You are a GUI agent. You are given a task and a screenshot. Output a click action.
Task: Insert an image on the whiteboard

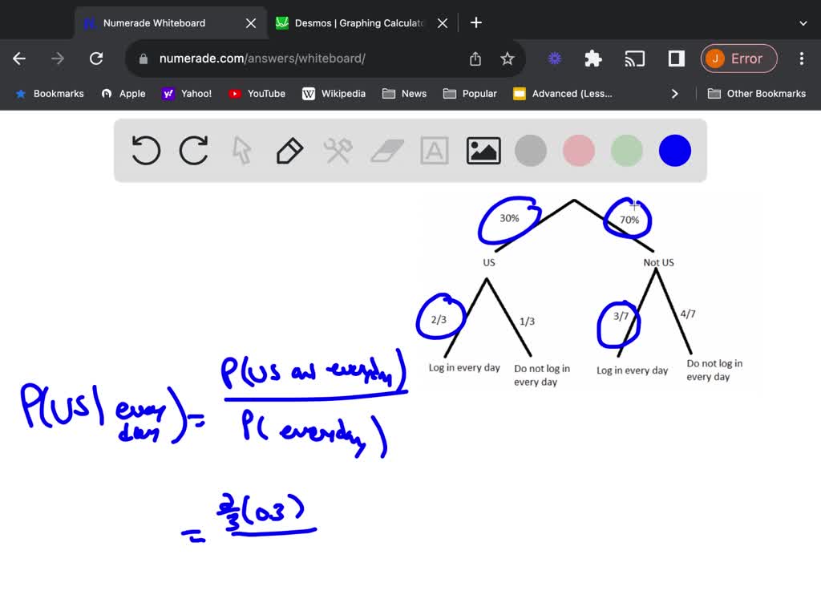pyautogui.click(x=483, y=150)
